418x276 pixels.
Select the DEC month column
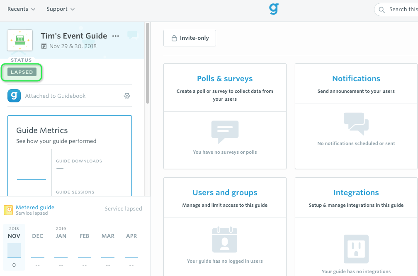(38, 247)
